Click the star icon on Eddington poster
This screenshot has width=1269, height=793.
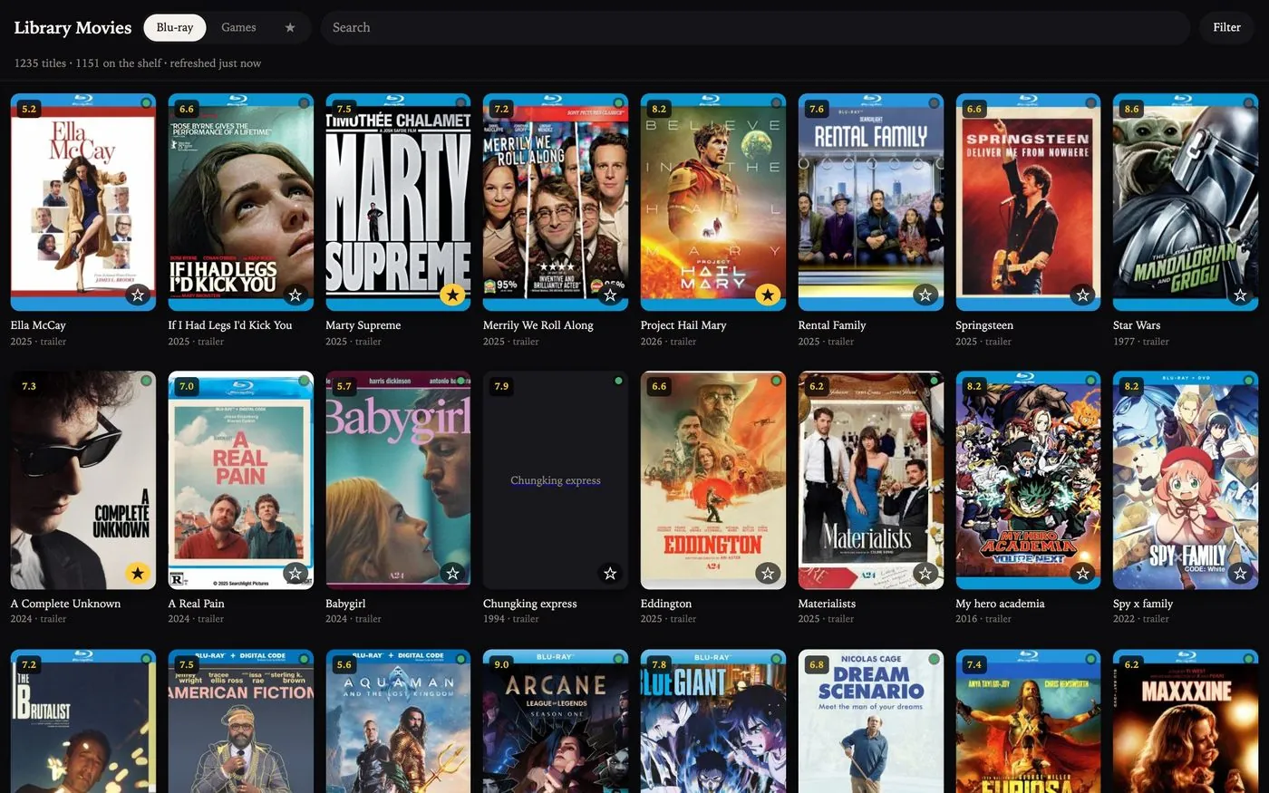pos(768,573)
